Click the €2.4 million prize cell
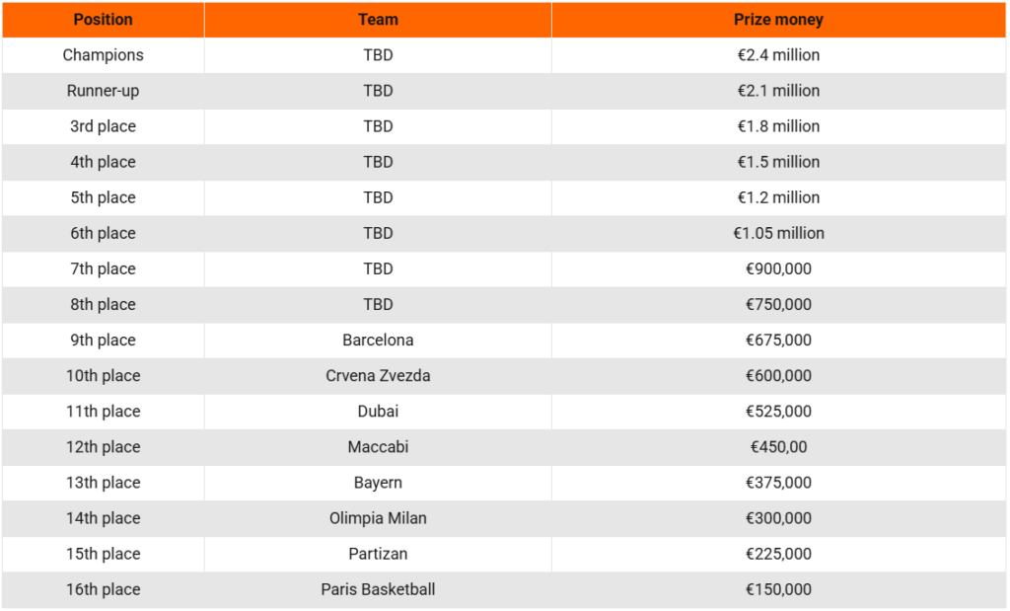The height and width of the screenshot is (611, 1010). (x=778, y=55)
